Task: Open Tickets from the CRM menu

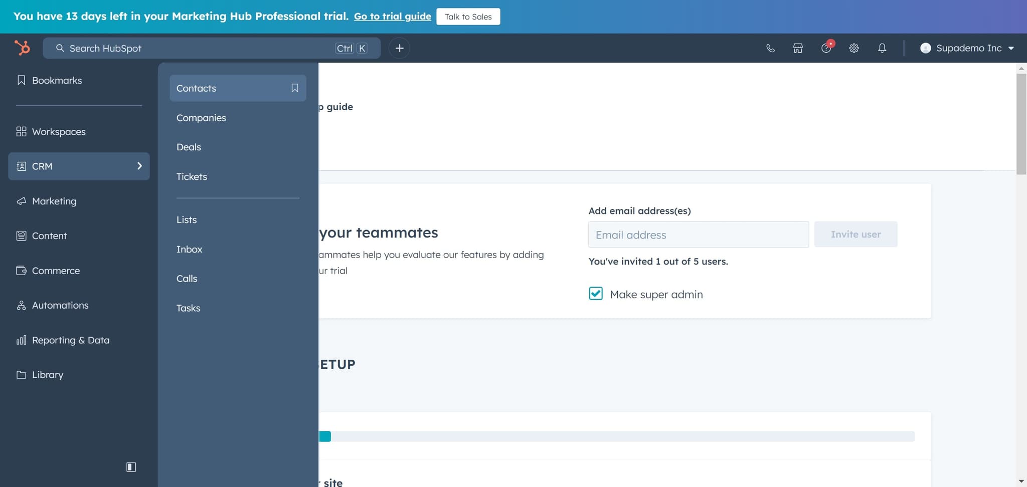Action: [192, 176]
